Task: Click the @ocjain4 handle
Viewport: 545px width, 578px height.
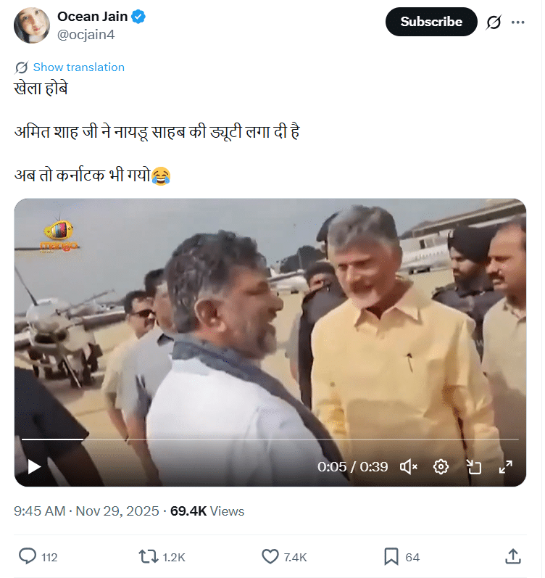Action: 86,34
